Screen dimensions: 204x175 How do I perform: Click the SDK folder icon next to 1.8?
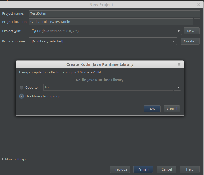tap(34, 31)
